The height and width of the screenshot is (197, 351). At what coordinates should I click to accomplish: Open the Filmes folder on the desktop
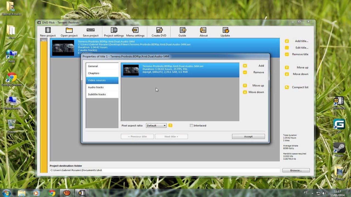[x=339, y=173]
